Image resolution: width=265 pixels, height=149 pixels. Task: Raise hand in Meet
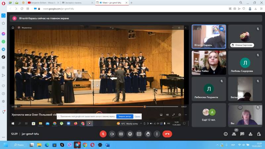click(148, 134)
